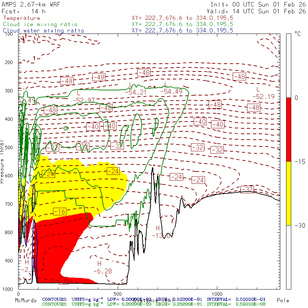Click the green 'INTERVAL= 0.50000E-02' text

pos(236,304)
